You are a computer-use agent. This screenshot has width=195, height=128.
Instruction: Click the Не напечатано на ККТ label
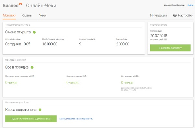click(x=76, y=76)
